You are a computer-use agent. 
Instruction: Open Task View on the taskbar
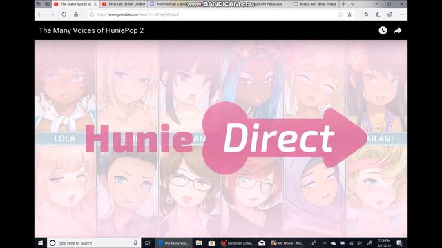147,243
